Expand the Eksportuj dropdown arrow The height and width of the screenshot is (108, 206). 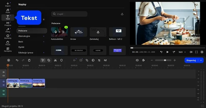pyautogui.click(x=201, y=60)
